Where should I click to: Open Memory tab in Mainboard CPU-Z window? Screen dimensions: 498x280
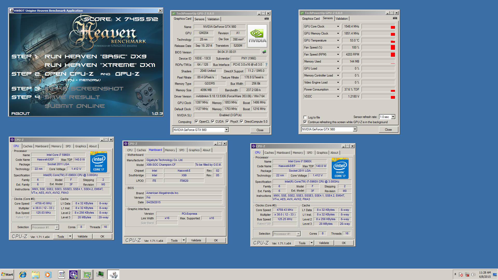tap(170, 150)
